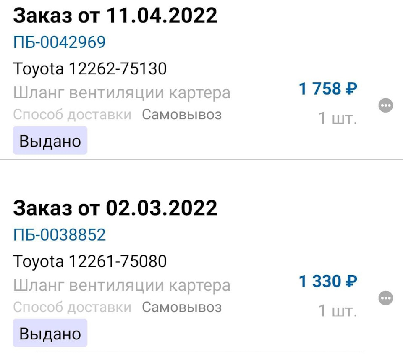
Task: Click description Шланг вентиляции картера in first order
Action: click(122, 92)
